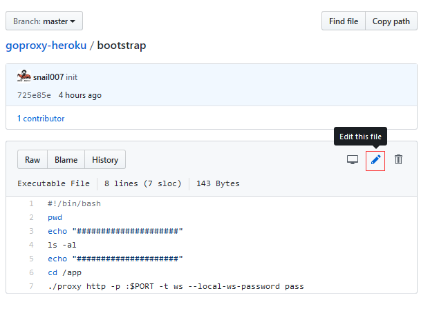Image resolution: width=430 pixels, height=311 pixels.
Task: Click the 4 hours ago timestamp
Action: pyautogui.click(x=80, y=95)
